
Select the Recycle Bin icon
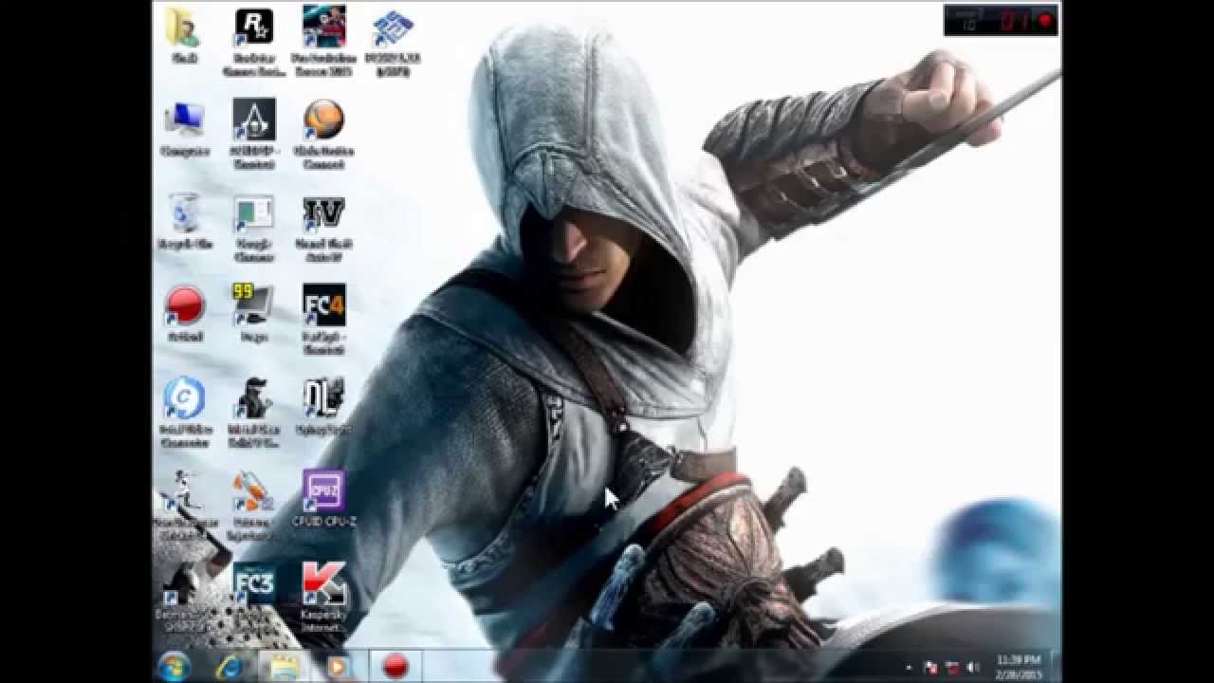point(184,220)
